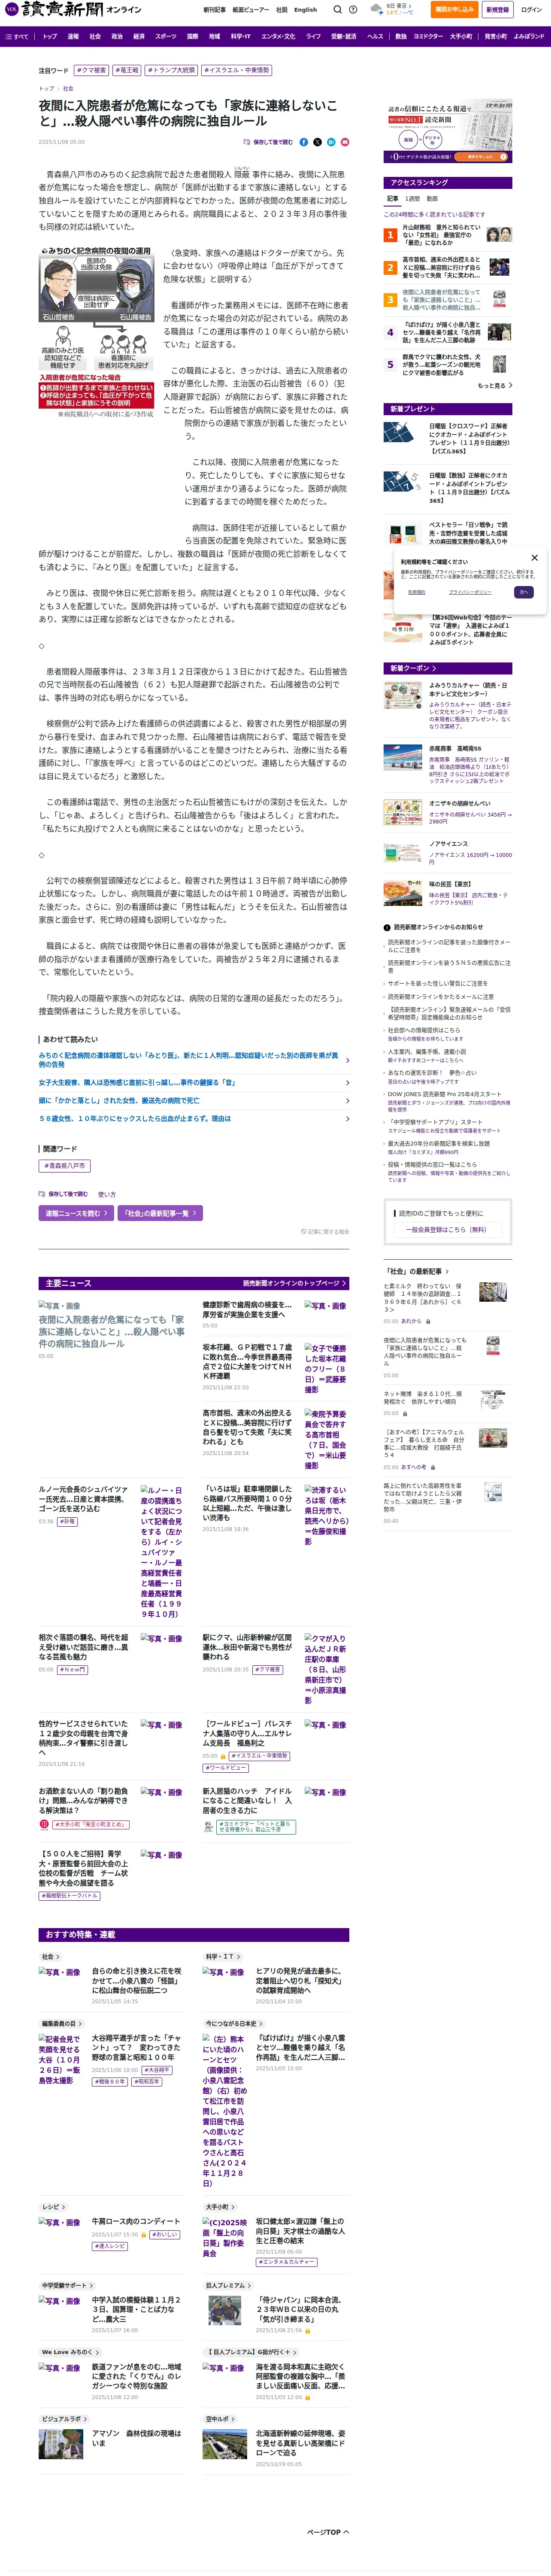Click 保存して後で読む below the related words
551x2576 pixels.
pyautogui.click(x=63, y=1194)
